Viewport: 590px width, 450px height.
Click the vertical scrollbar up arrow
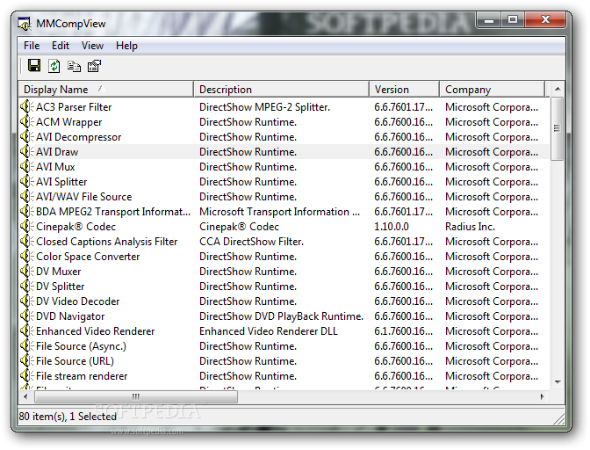click(x=558, y=89)
